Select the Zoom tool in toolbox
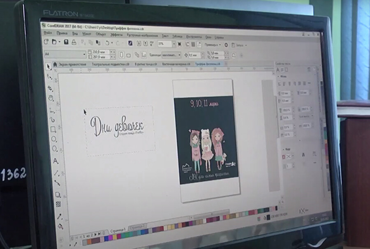 pyautogui.click(x=51, y=98)
